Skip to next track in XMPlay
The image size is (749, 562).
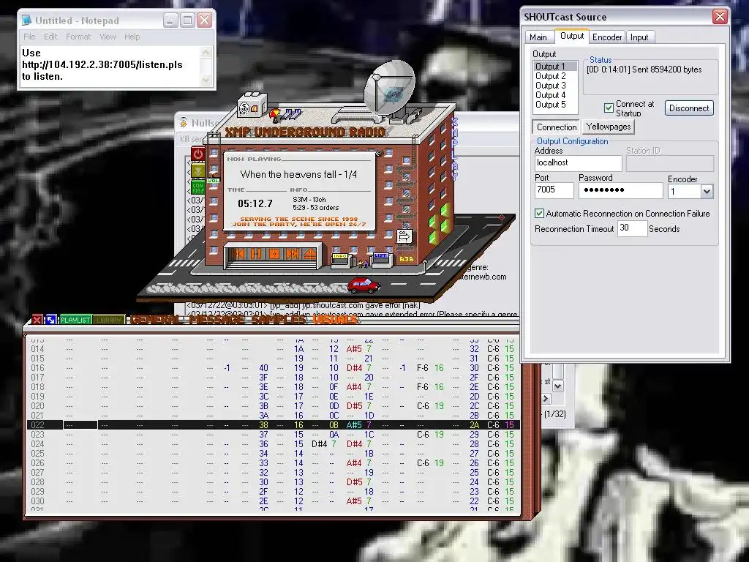point(292,254)
